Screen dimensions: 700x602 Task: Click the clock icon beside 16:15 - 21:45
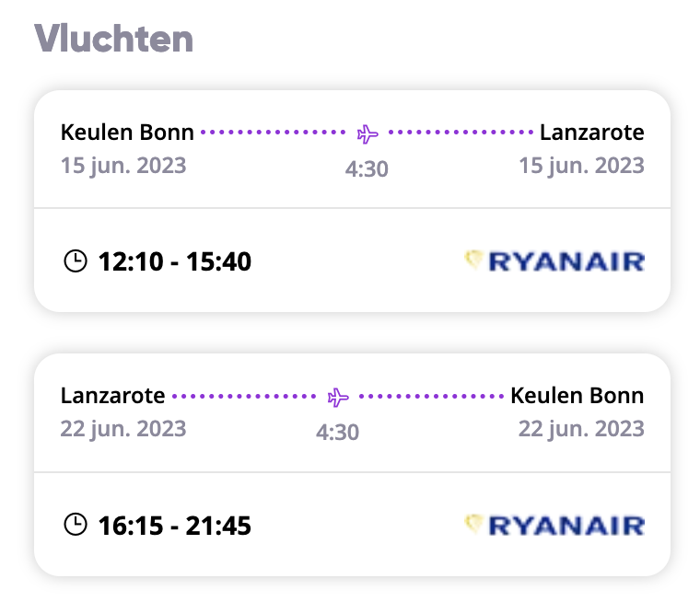[76, 524]
